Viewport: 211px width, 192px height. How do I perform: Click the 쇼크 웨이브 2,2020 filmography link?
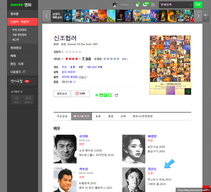tap(90, 150)
